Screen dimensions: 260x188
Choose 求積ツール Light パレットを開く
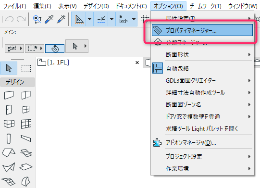point(202,128)
